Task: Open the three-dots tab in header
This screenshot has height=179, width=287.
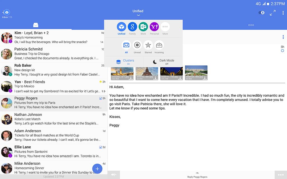Action: pos(251,25)
